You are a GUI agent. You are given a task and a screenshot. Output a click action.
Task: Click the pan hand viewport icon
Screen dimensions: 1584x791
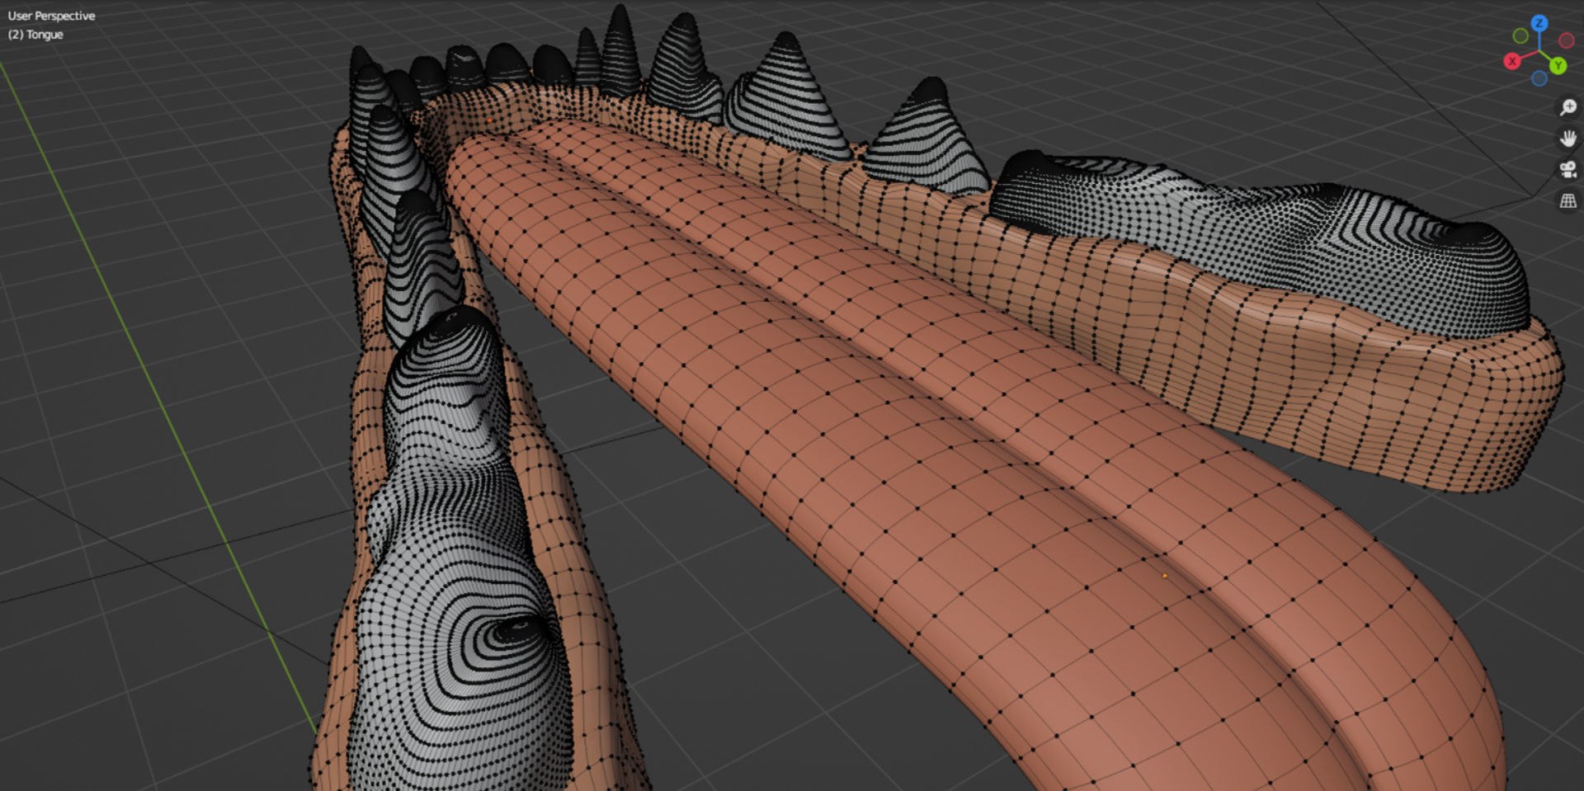pyautogui.click(x=1568, y=139)
